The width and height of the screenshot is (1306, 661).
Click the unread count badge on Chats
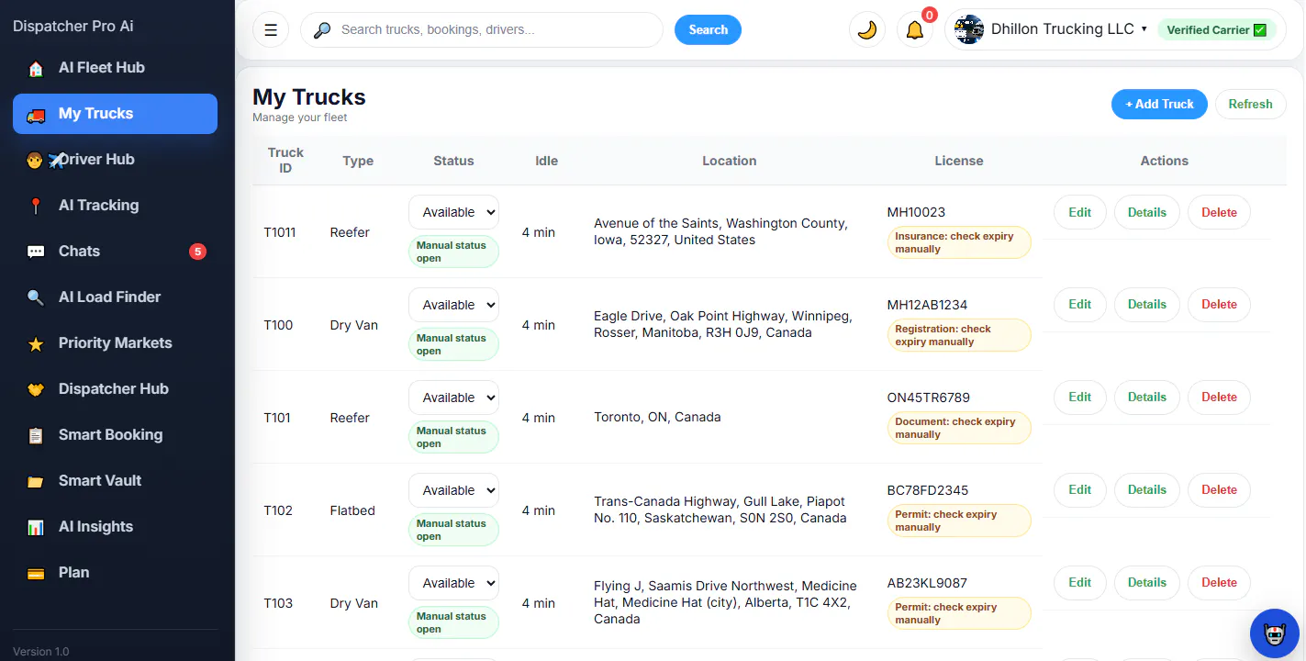(197, 252)
